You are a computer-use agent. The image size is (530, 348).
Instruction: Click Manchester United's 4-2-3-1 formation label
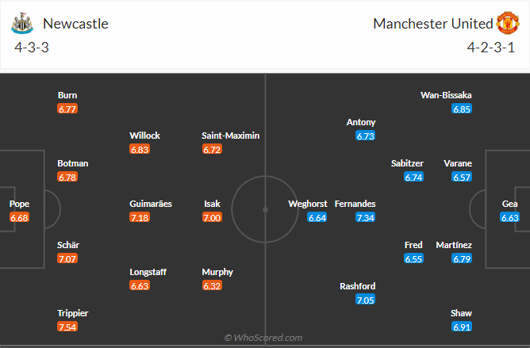[492, 48]
